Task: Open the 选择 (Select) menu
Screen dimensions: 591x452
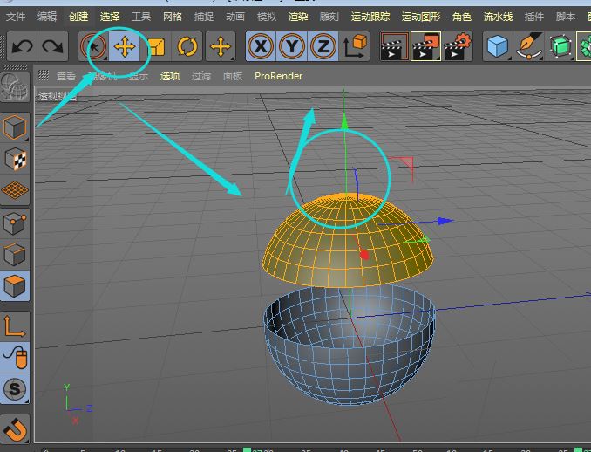Action: point(110,17)
